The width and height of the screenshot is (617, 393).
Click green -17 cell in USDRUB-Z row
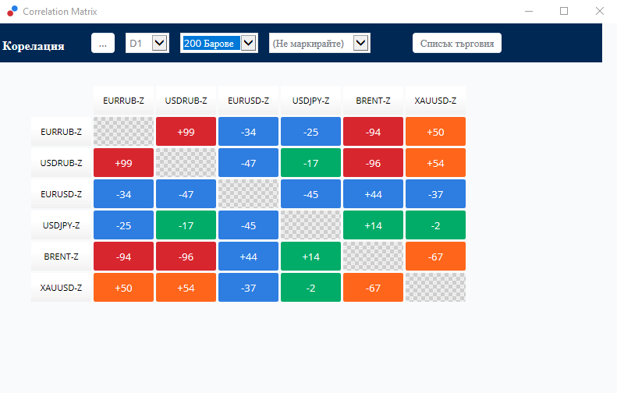311,162
